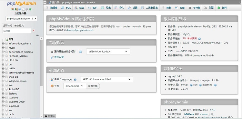Screen dimensions: 242x119
Task: Click help icon beside SSL 未被使用
Action: 199,39
